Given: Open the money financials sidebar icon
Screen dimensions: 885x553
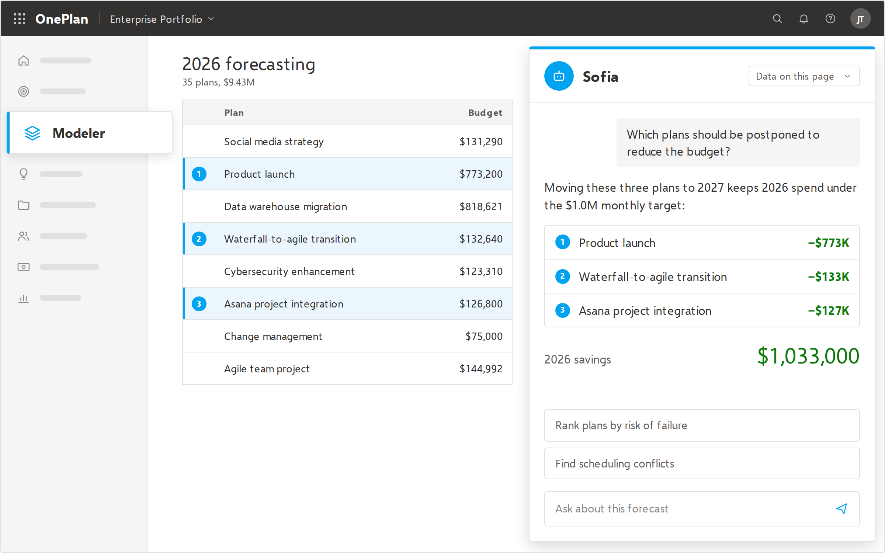Looking at the screenshot, I should click(x=24, y=267).
